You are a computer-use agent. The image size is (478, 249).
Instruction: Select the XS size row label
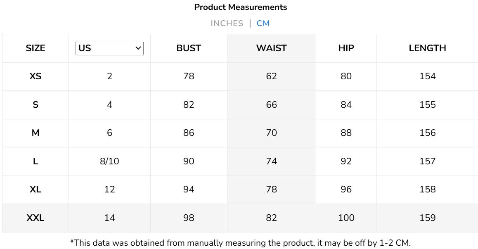click(x=35, y=76)
